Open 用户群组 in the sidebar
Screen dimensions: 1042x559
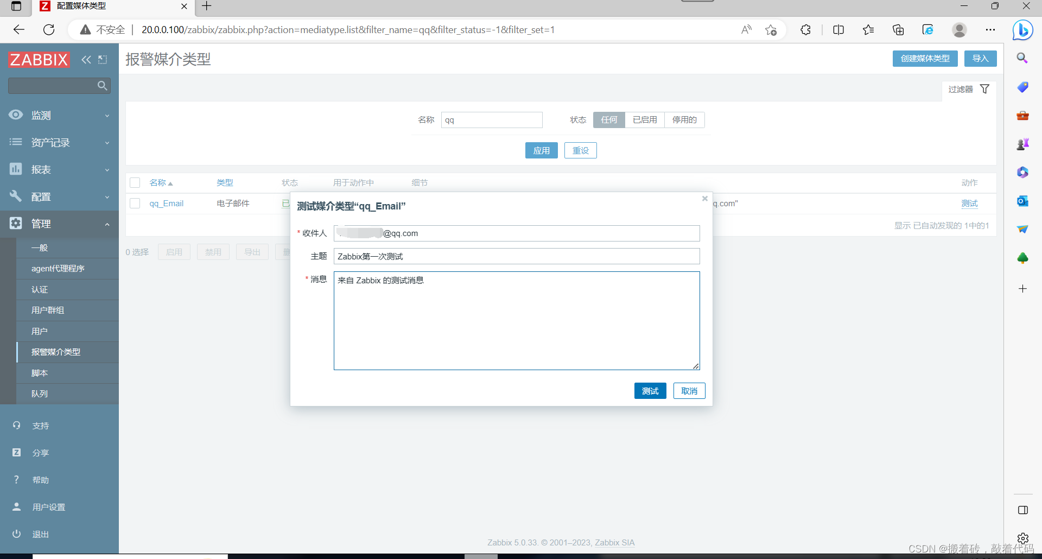tap(67, 310)
